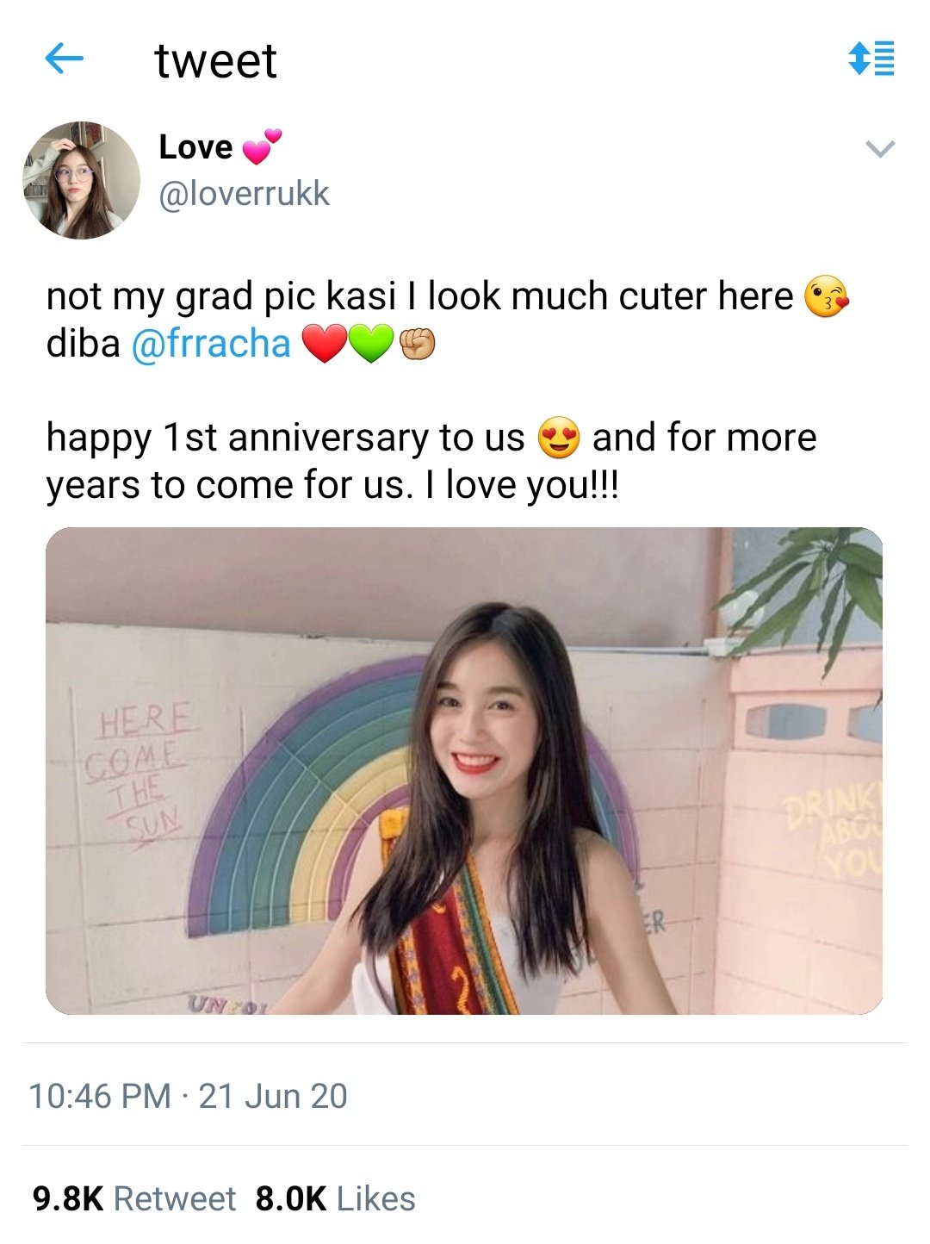Go back using the blue arrow
930x1244 pixels.
click(64, 59)
